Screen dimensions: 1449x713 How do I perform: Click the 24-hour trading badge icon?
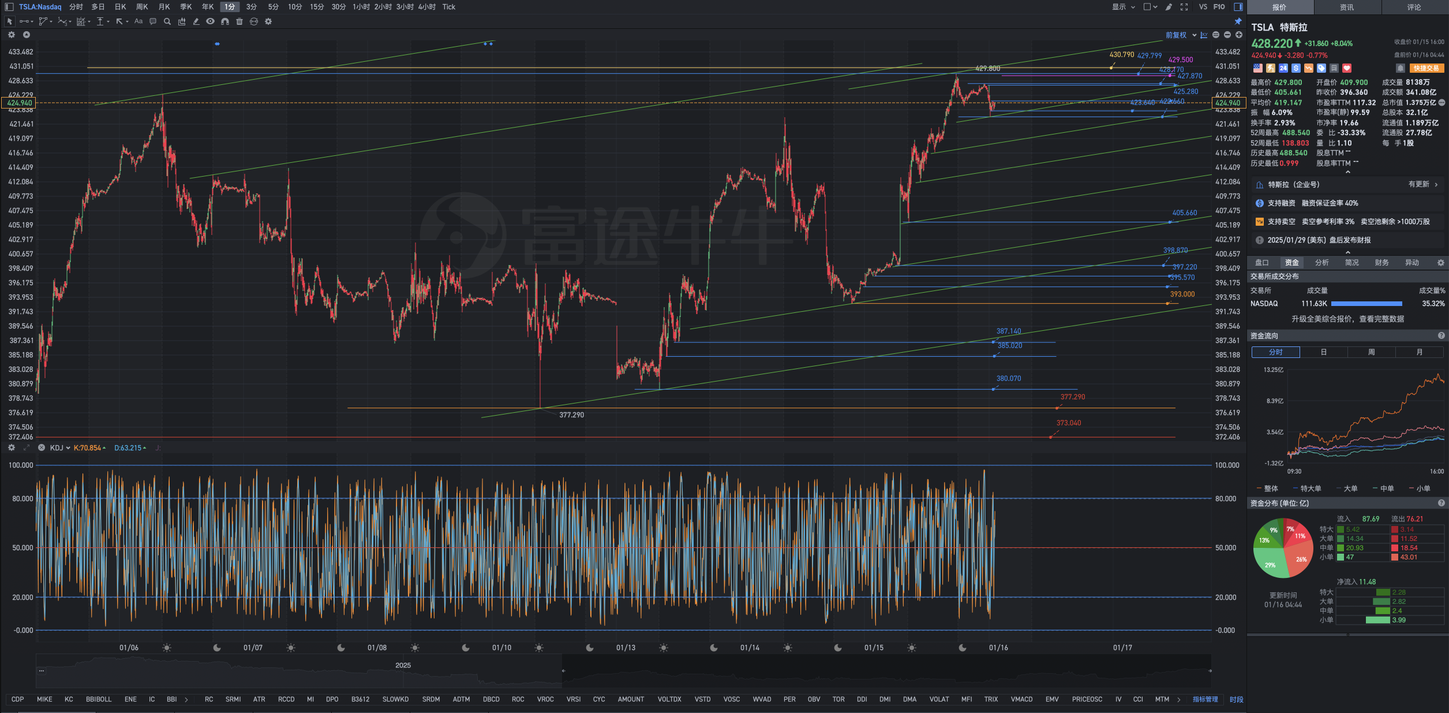[x=1283, y=68]
